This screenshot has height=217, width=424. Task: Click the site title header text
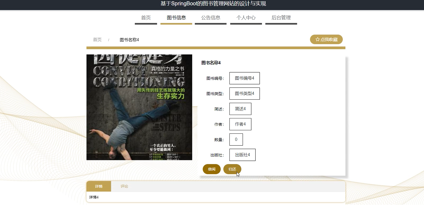click(x=213, y=4)
